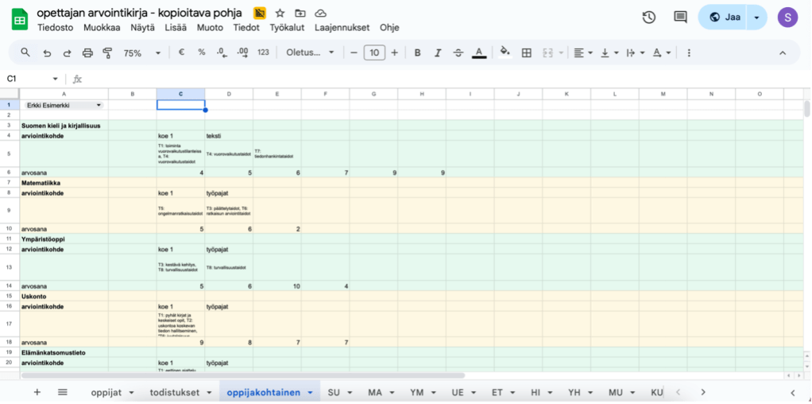Open the comments panel icon
Viewport: 812px width, 404px height.
tap(680, 17)
